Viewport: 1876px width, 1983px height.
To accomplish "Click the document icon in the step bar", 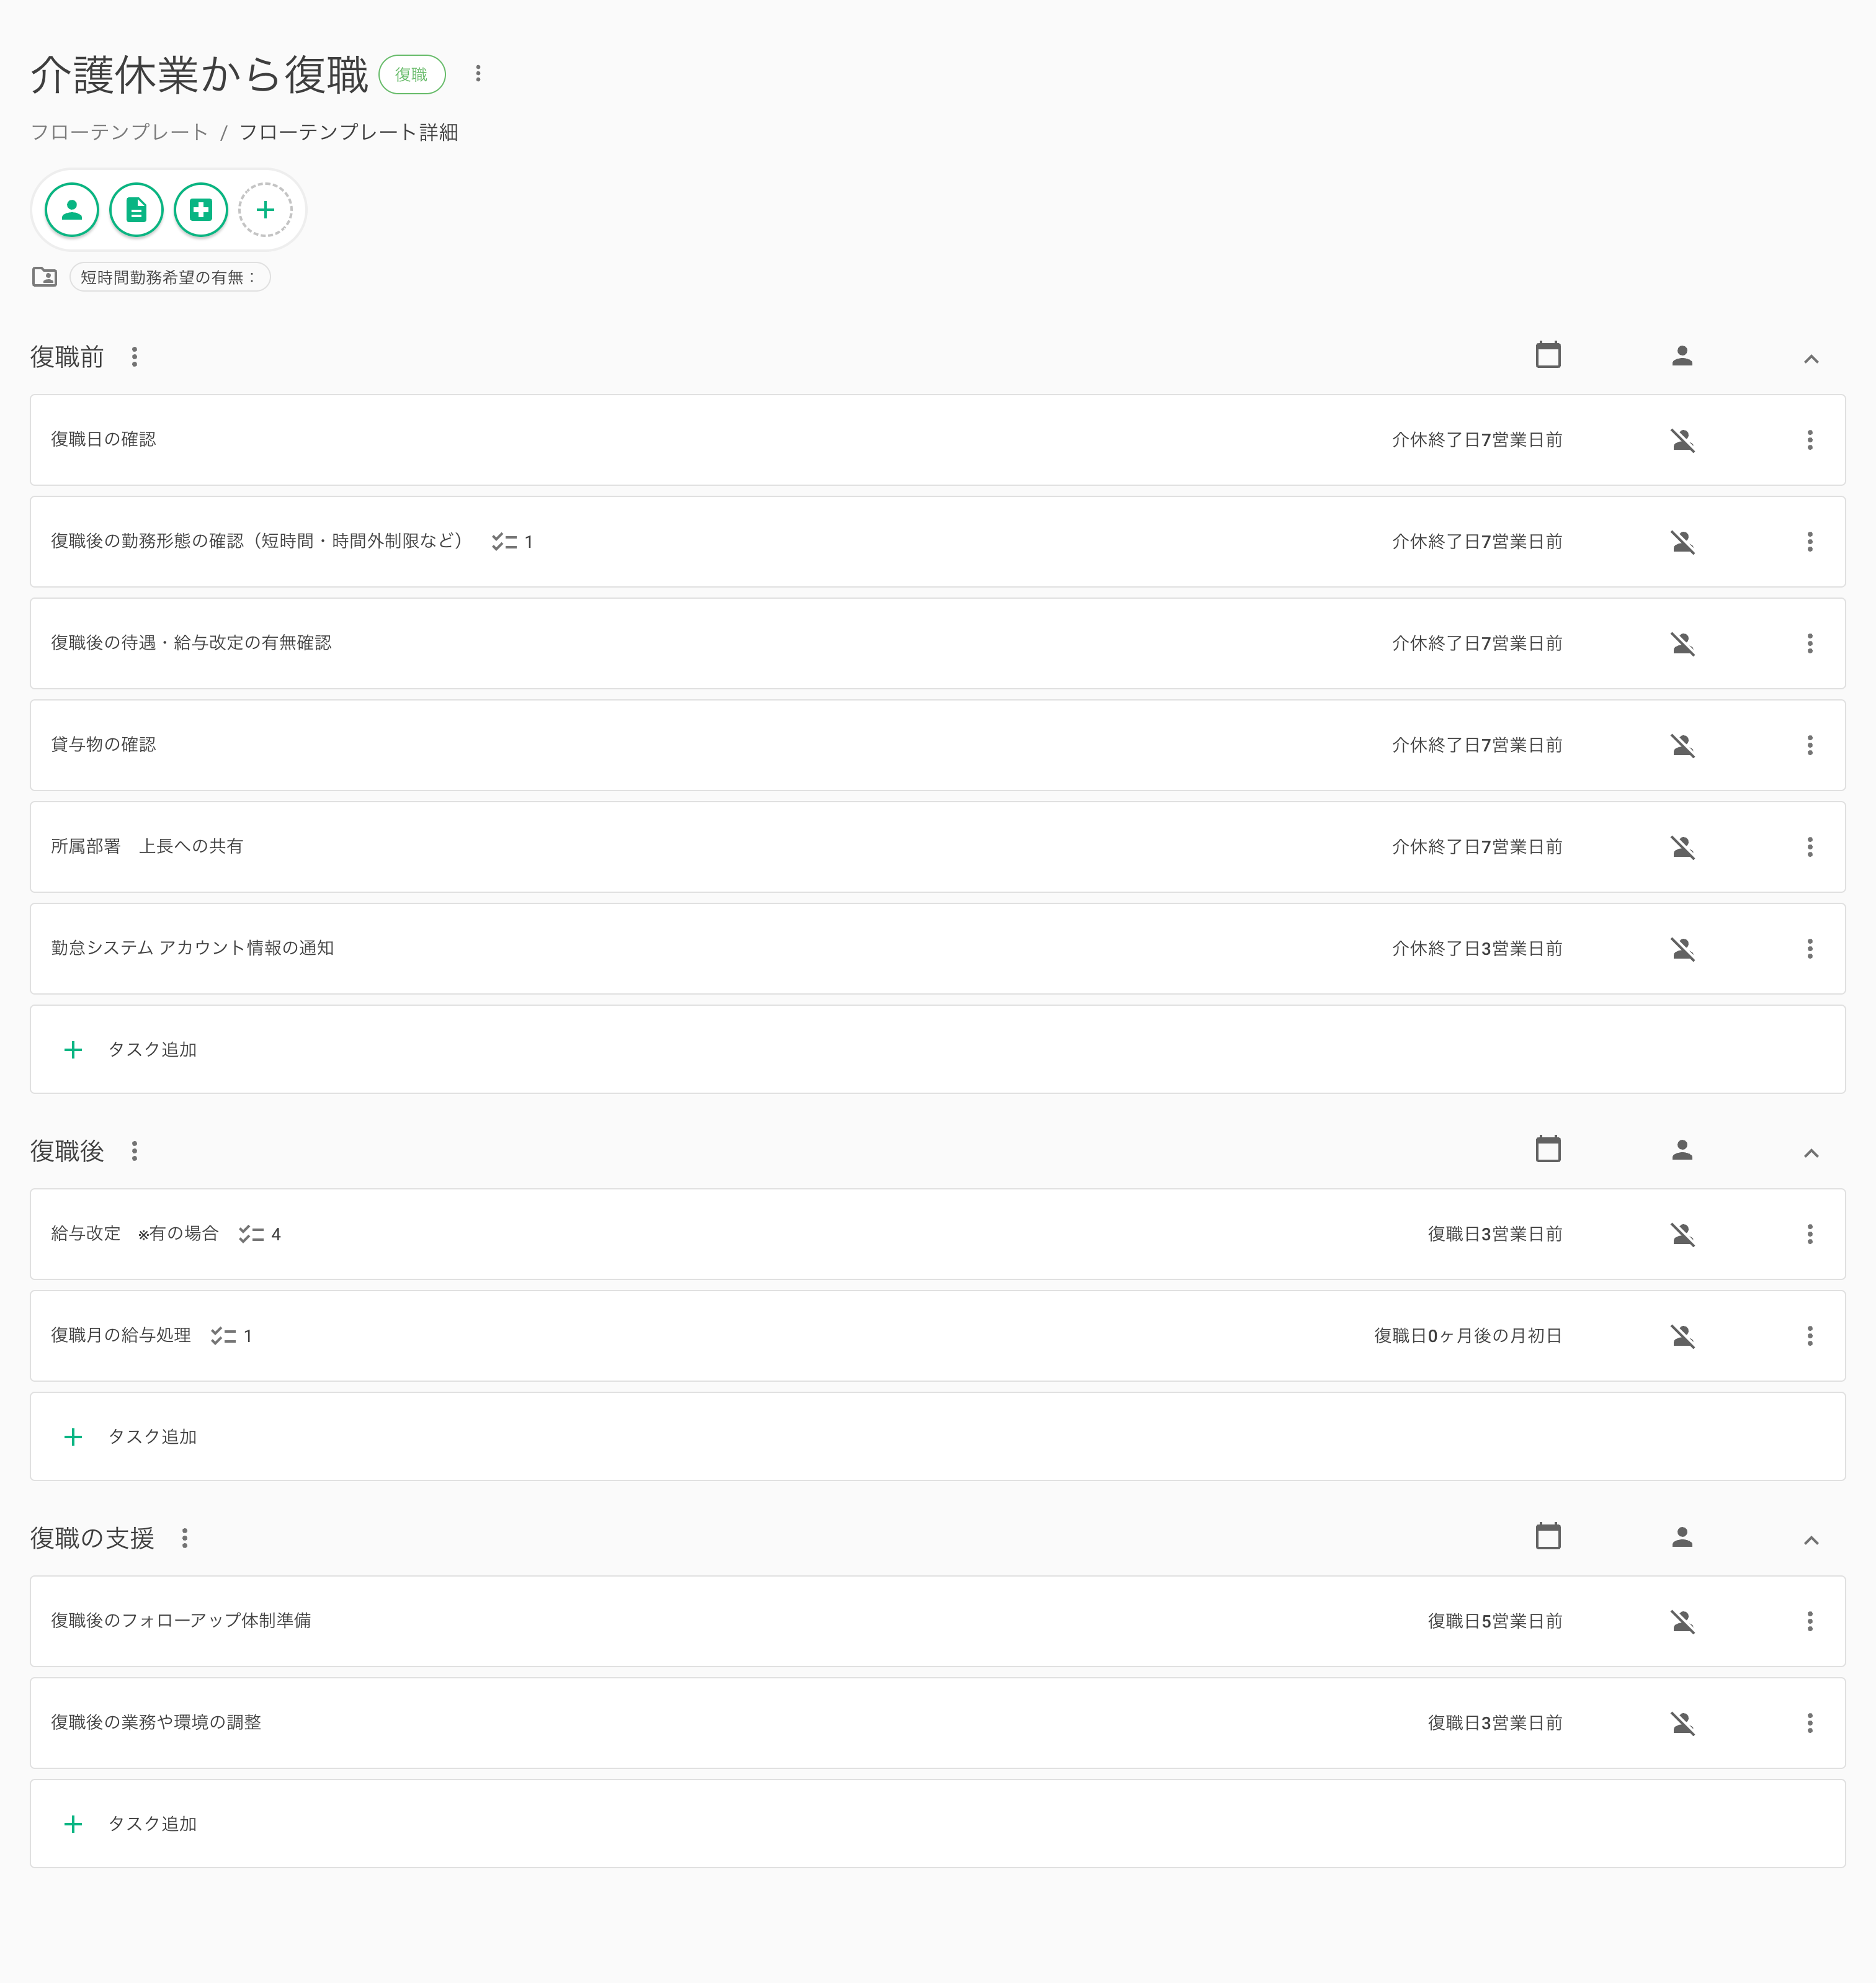I will [136, 210].
